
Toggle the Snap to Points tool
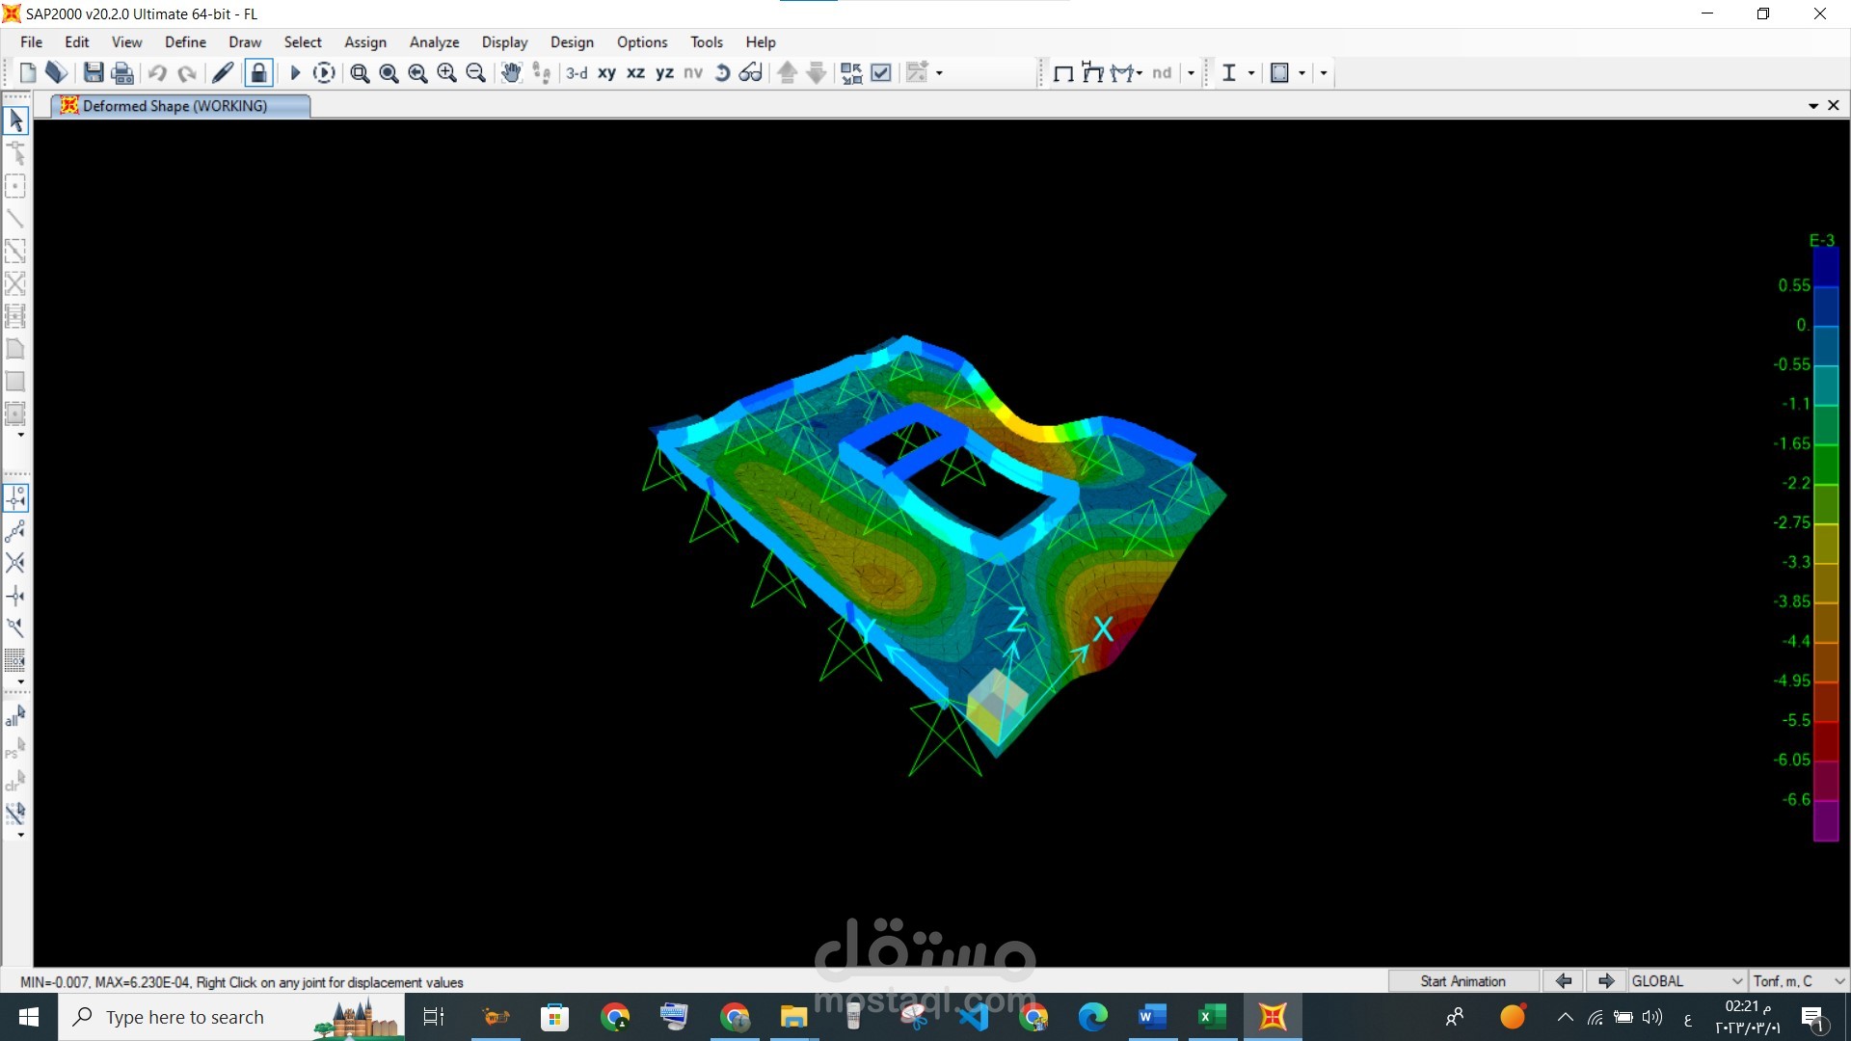point(15,498)
